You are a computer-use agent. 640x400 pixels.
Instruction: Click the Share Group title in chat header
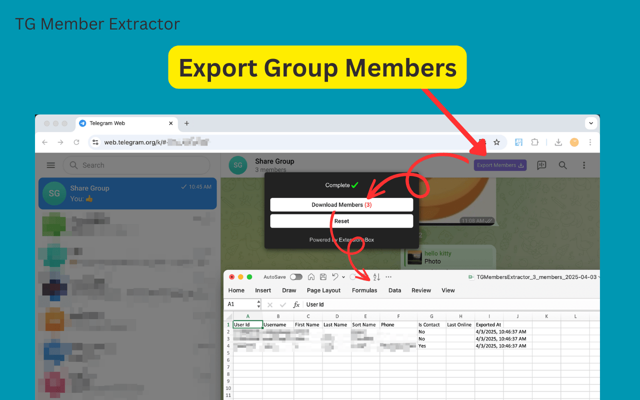coord(274,161)
